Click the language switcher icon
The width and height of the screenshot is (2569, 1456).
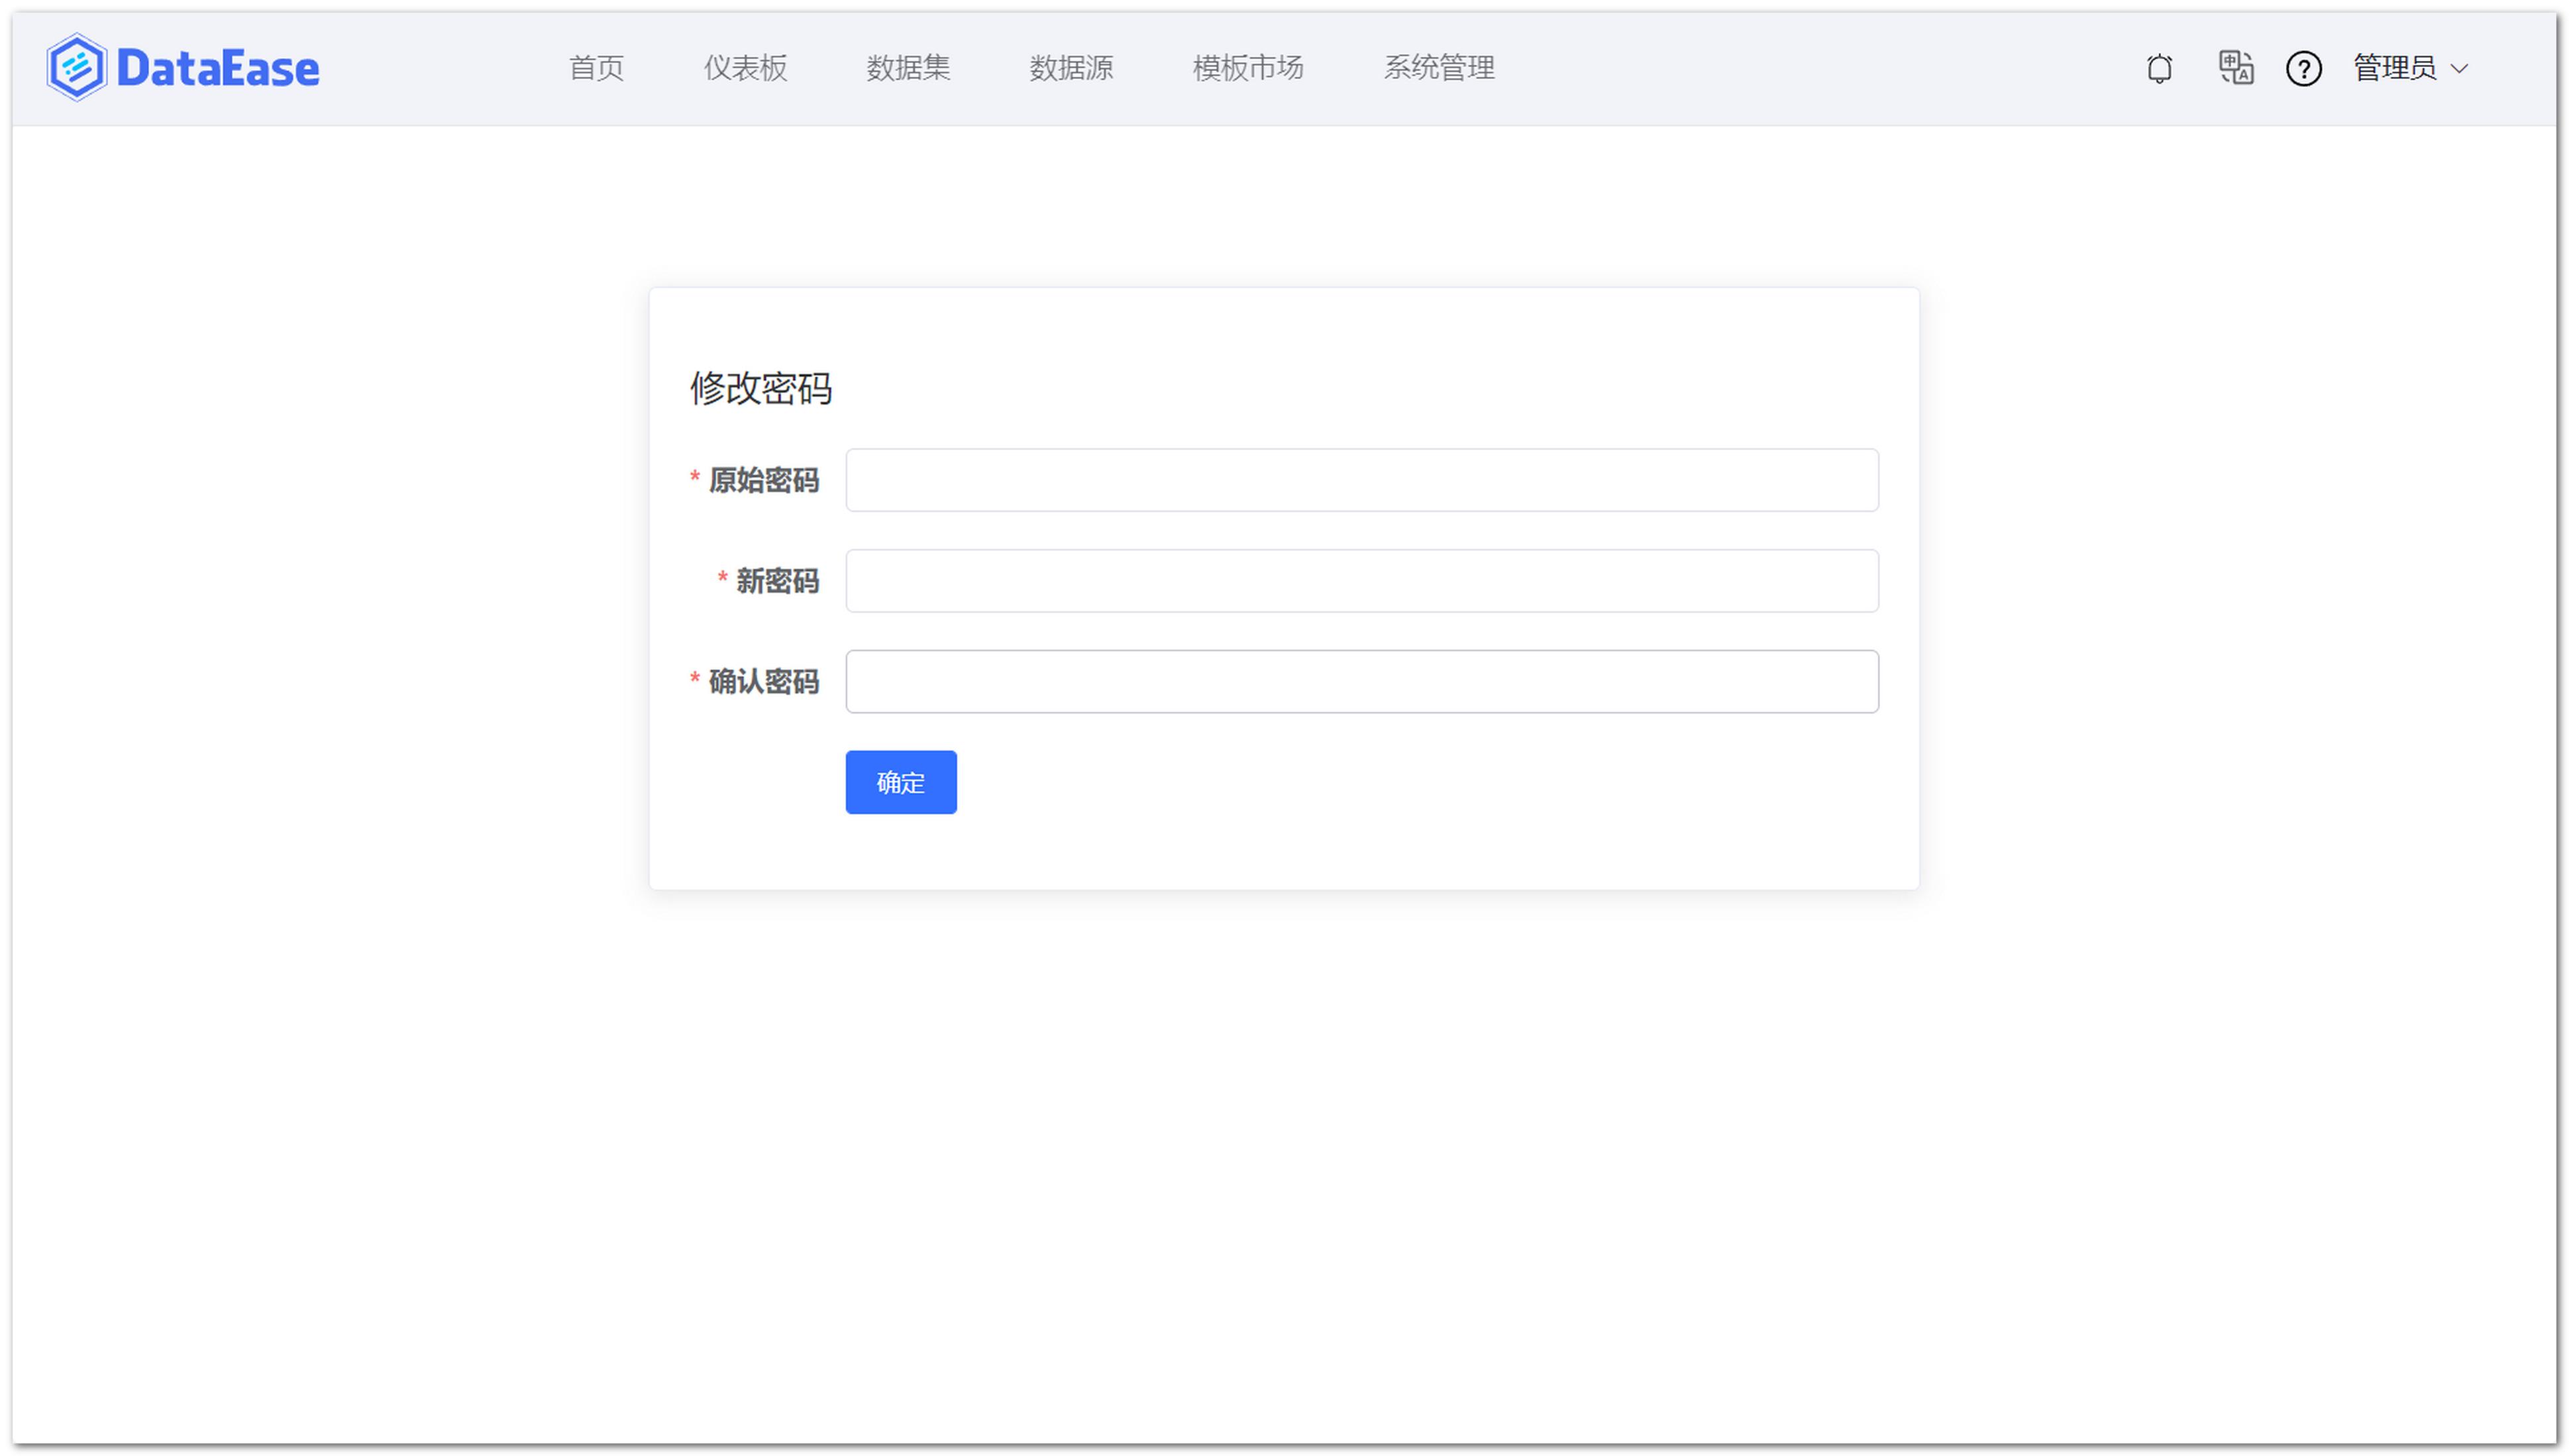point(2235,68)
